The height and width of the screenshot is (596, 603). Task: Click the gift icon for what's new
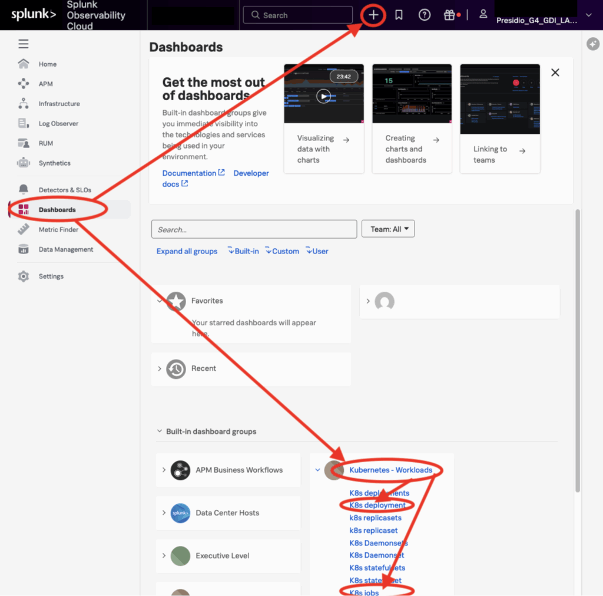(449, 15)
